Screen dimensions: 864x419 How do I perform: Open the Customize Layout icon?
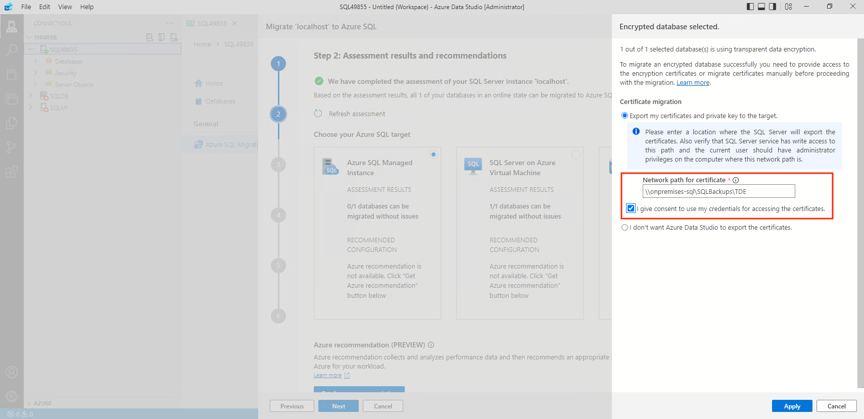click(x=789, y=7)
